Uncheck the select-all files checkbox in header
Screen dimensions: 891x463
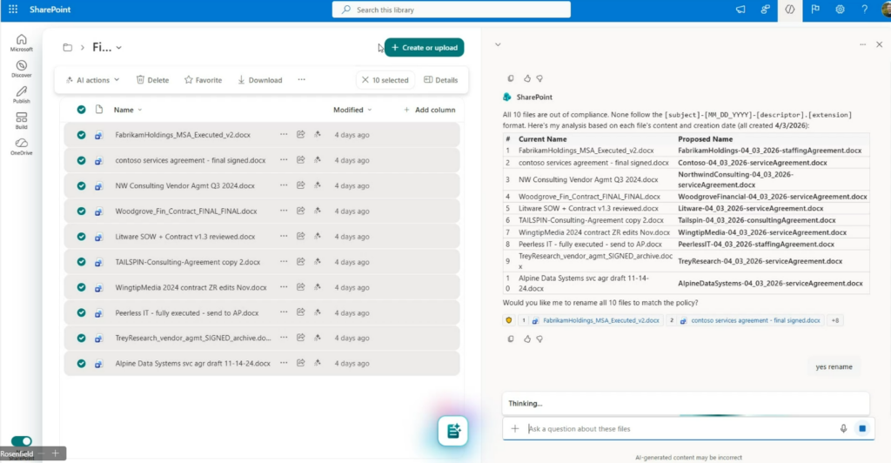tap(81, 110)
